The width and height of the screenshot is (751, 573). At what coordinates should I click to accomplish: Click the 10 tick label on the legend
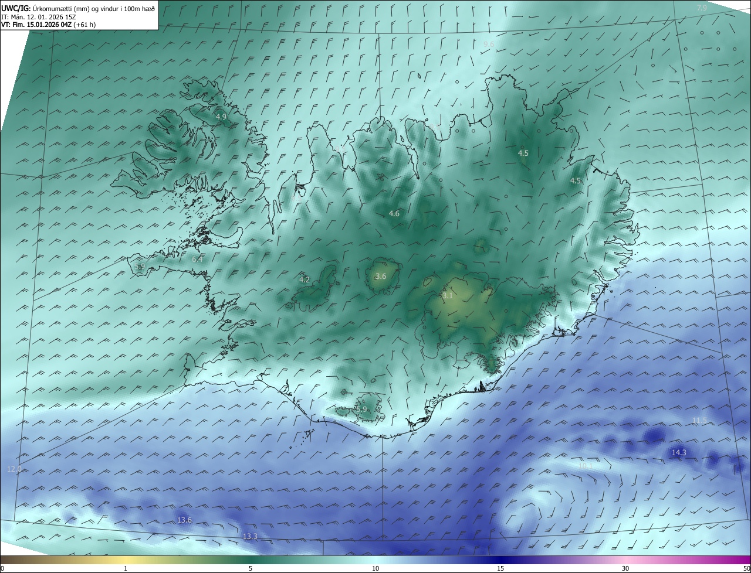click(x=375, y=569)
